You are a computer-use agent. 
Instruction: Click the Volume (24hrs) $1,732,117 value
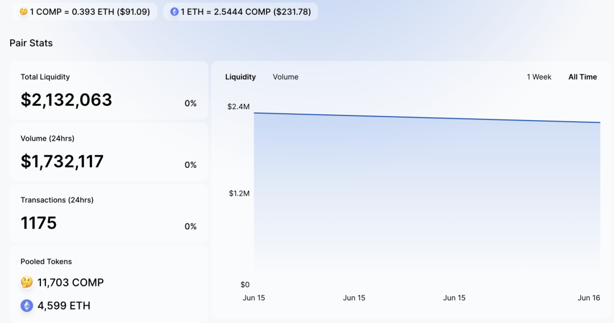point(62,161)
